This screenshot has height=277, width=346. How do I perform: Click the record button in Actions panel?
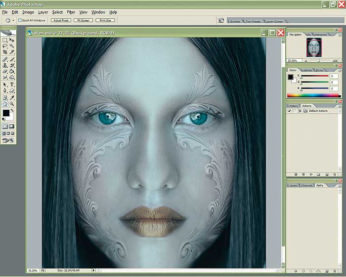[303, 175]
